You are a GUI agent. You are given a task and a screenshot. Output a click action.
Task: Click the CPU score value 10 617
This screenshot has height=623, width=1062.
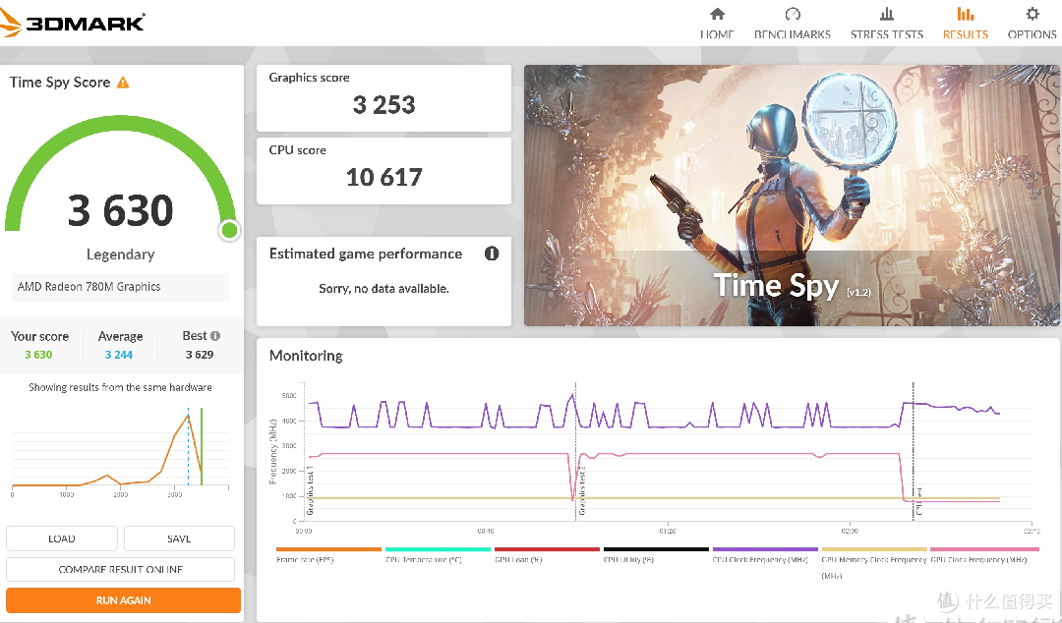click(384, 178)
